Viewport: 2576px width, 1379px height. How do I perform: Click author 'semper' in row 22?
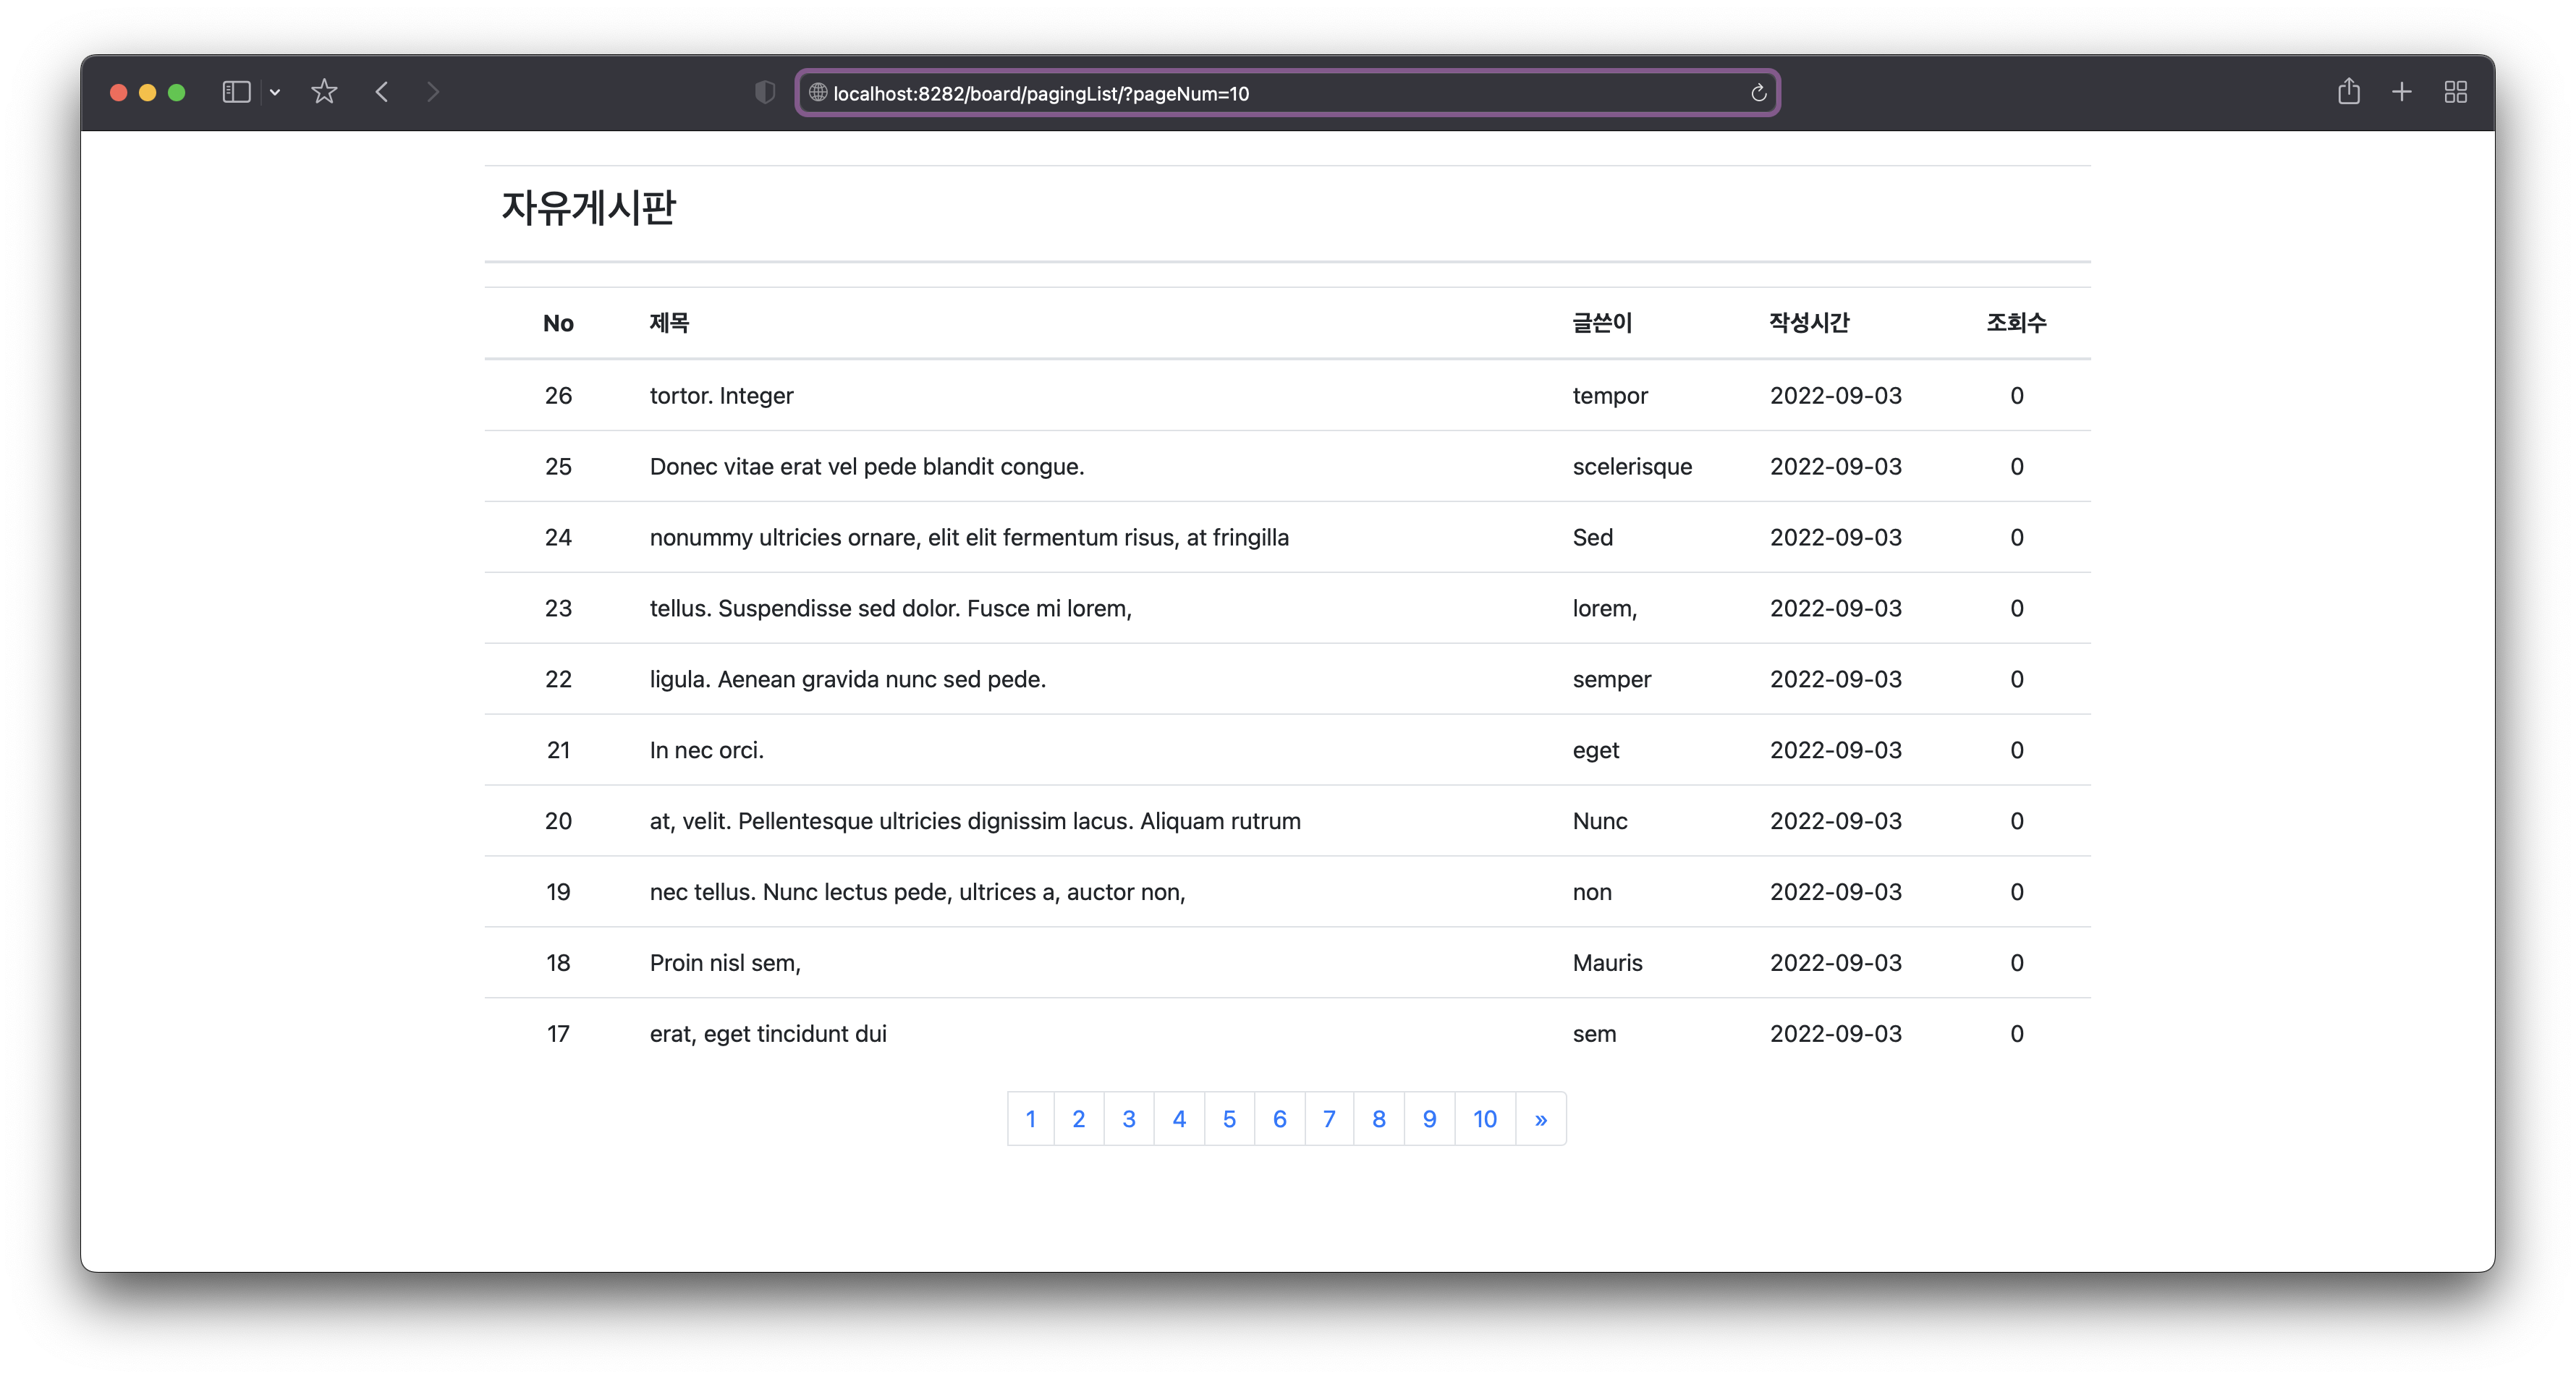click(1612, 680)
